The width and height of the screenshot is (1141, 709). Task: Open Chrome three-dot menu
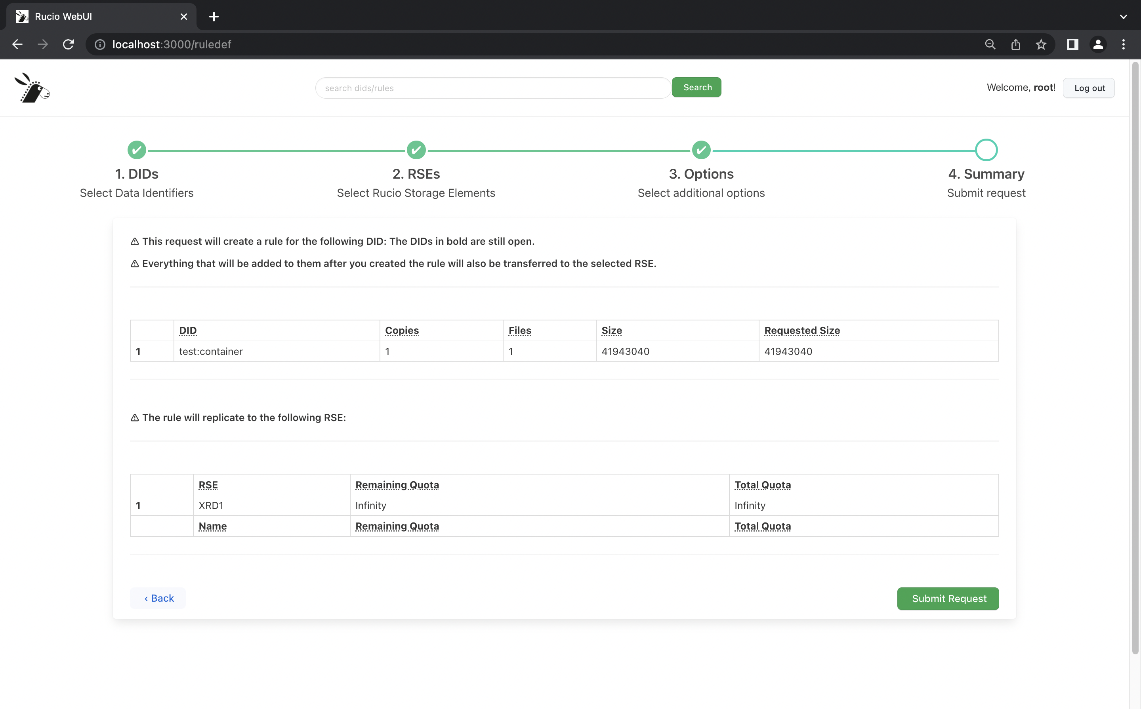coord(1123,44)
